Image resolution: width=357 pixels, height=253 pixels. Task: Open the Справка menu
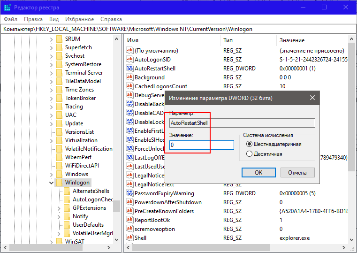point(111,19)
